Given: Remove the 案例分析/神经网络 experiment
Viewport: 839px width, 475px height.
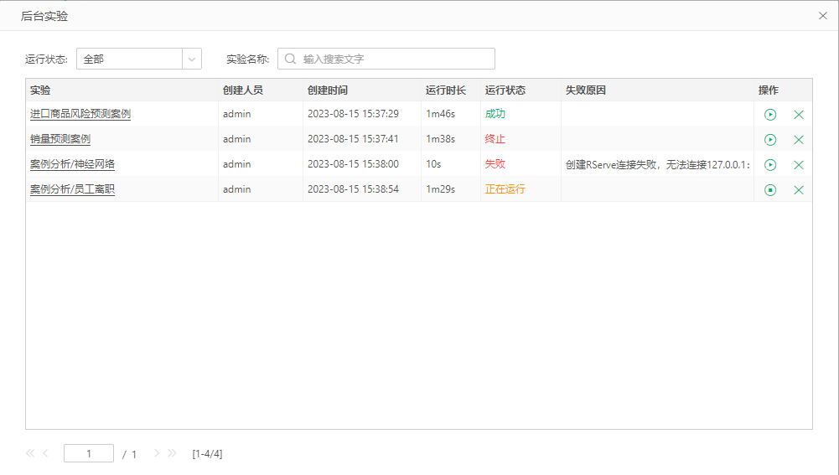Looking at the screenshot, I should click(x=799, y=165).
